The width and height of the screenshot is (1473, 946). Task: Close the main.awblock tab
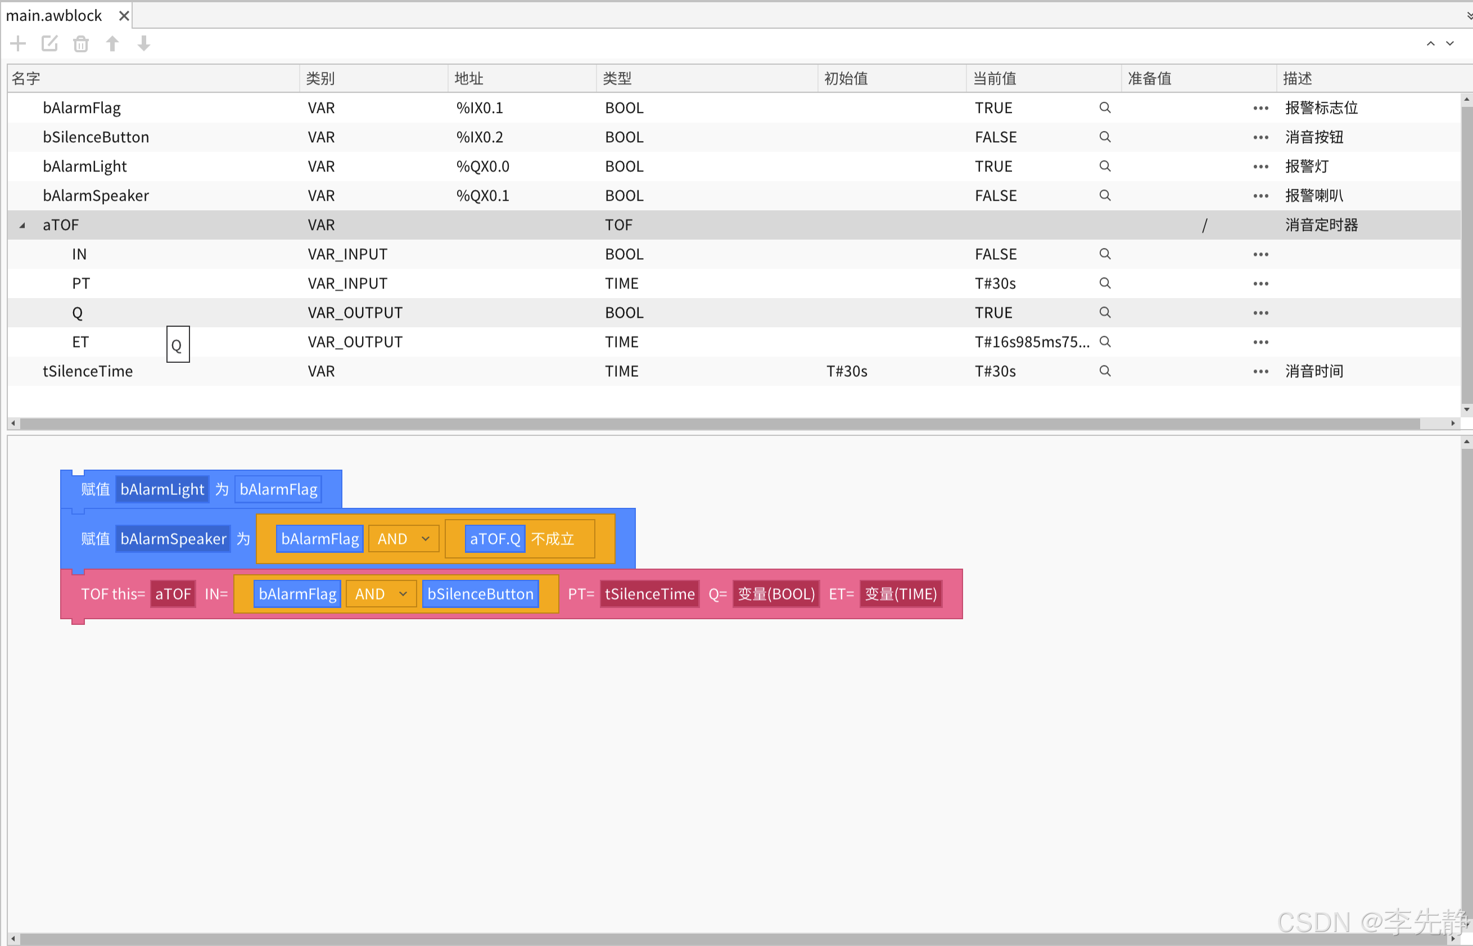[124, 15]
